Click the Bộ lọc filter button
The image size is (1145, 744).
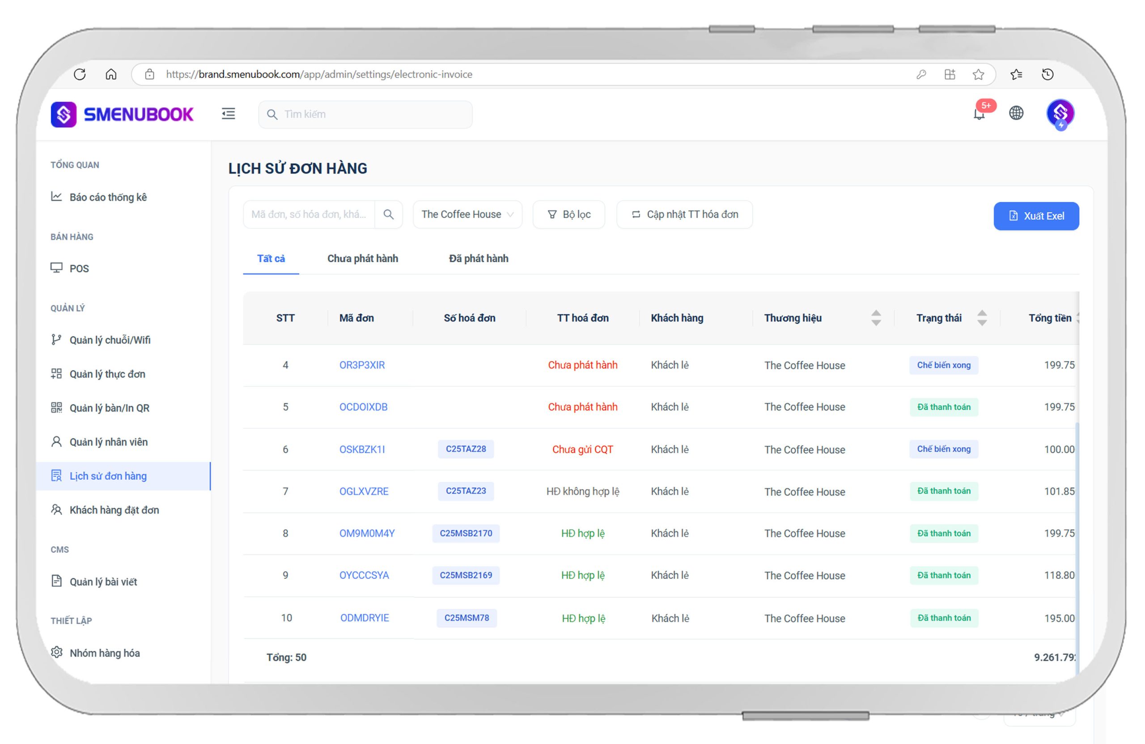pos(568,215)
